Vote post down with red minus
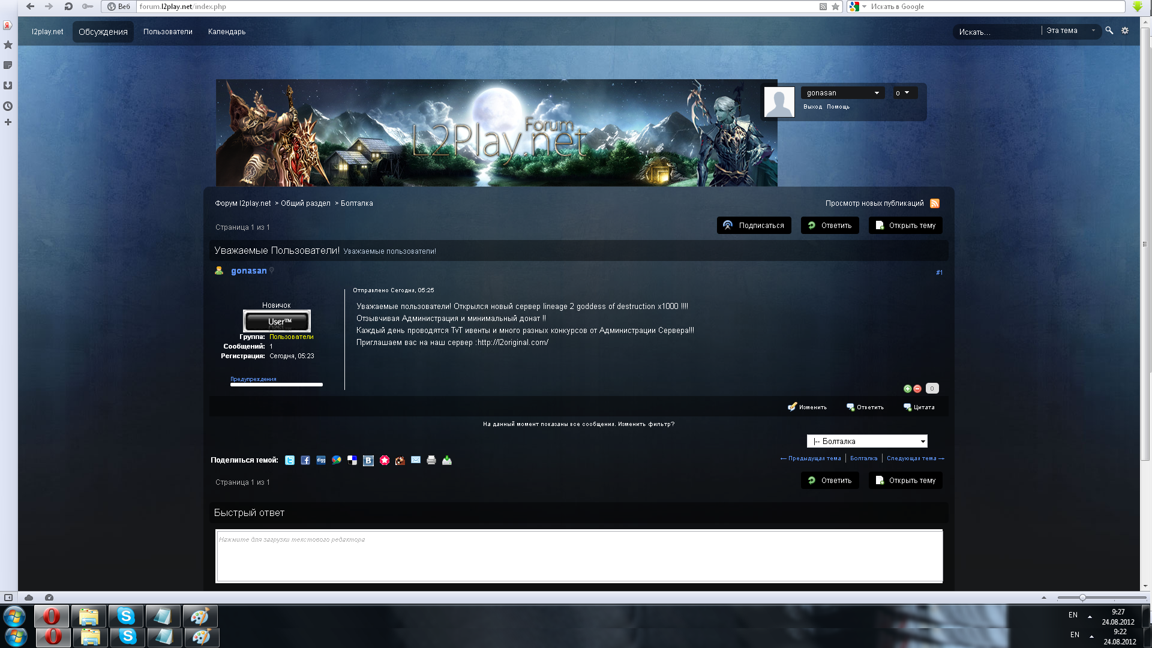This screenshot has height=648, width=1152. [x=917, y=389]
